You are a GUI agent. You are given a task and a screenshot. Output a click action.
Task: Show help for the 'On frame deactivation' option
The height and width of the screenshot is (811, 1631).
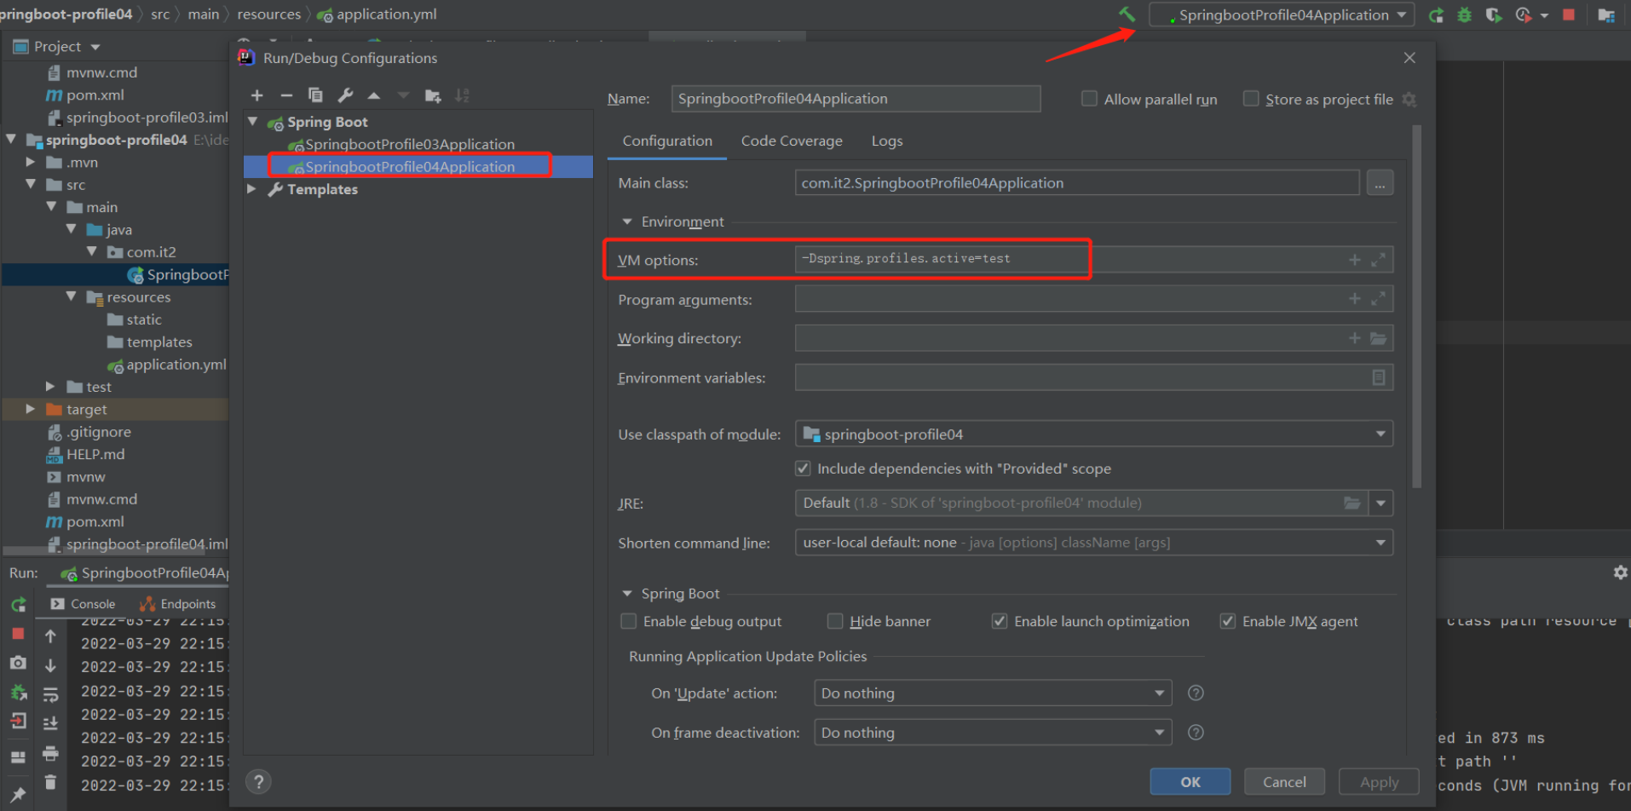click(x=1196, y=732)
